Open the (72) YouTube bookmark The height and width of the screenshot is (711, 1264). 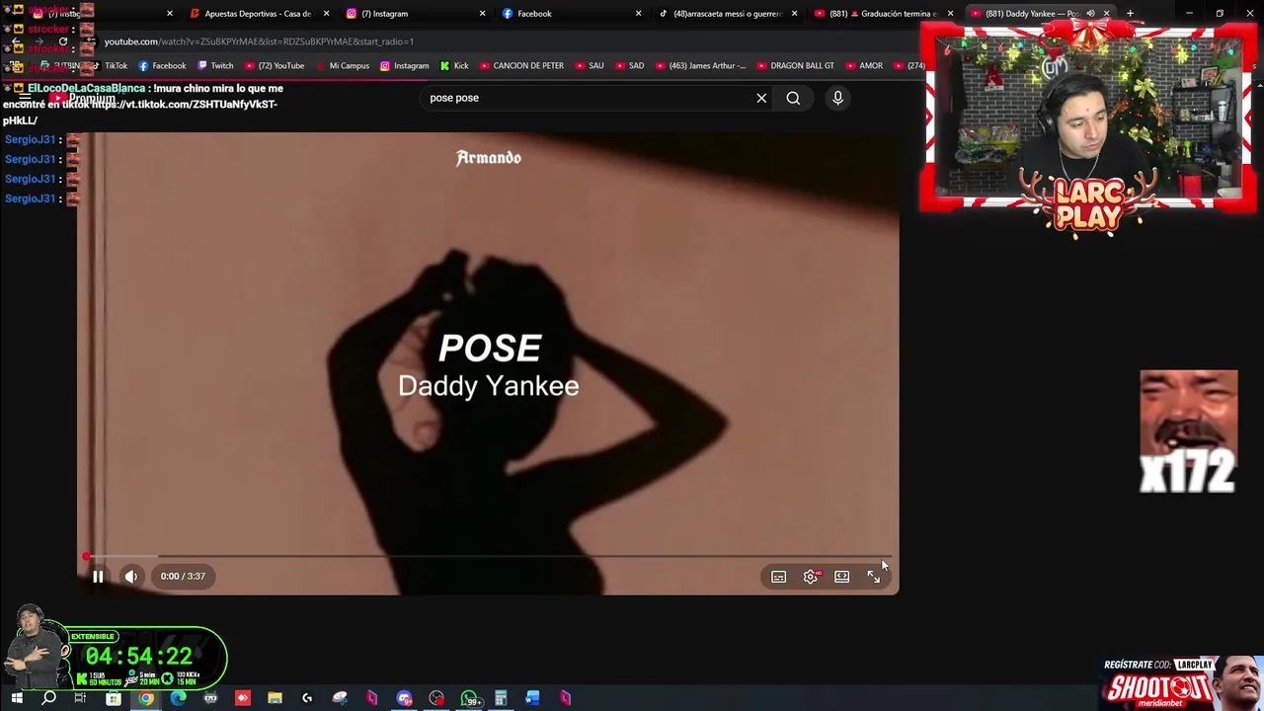tap(274, 66)
